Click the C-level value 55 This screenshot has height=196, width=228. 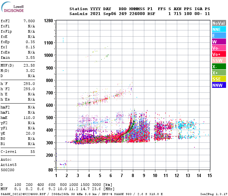(33, 152)
